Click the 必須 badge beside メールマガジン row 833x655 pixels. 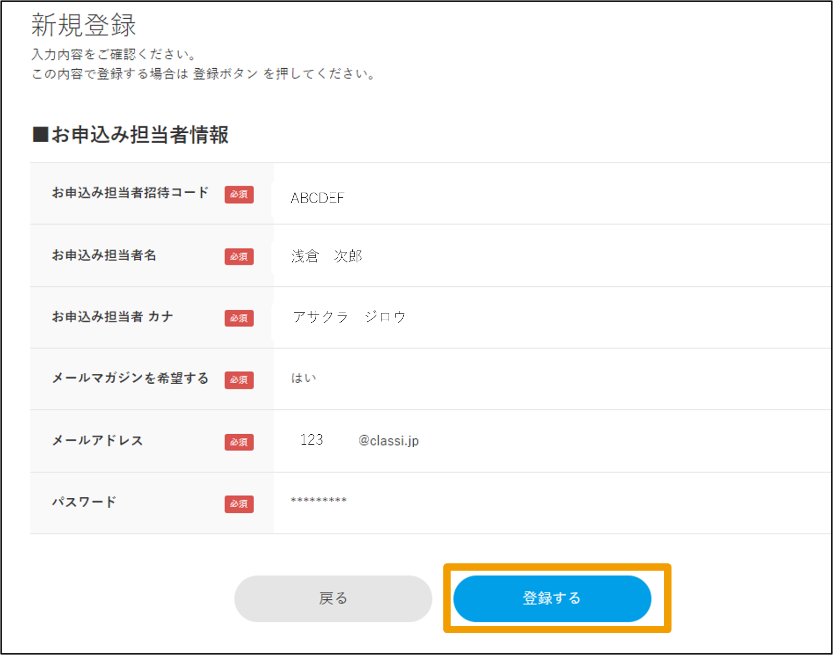(x=239, y=380)
